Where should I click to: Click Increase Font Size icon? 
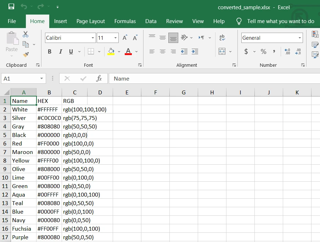[125, 38]
